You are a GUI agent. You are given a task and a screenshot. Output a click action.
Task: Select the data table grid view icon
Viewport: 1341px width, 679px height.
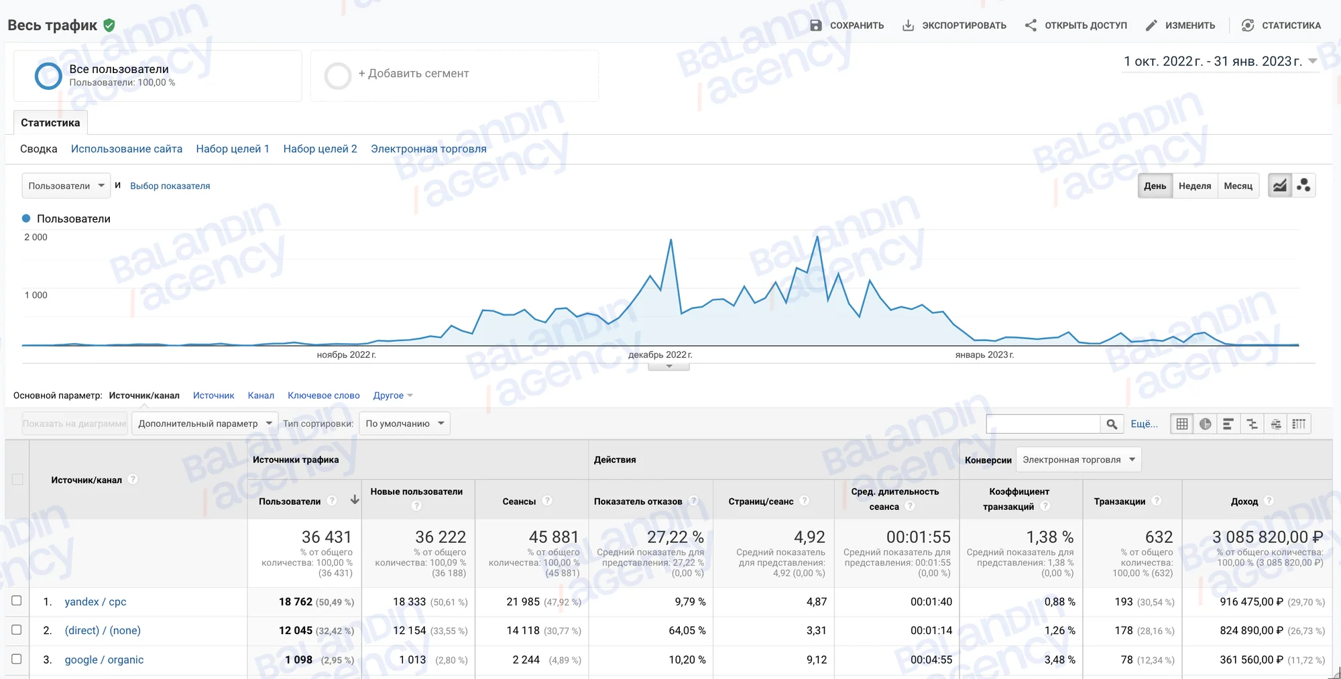[1182, 424]
